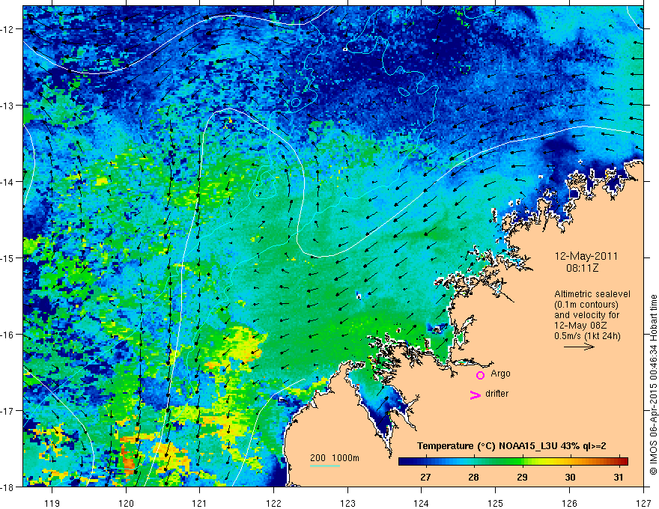Click the 'Argo' legend label

point(500,374)
